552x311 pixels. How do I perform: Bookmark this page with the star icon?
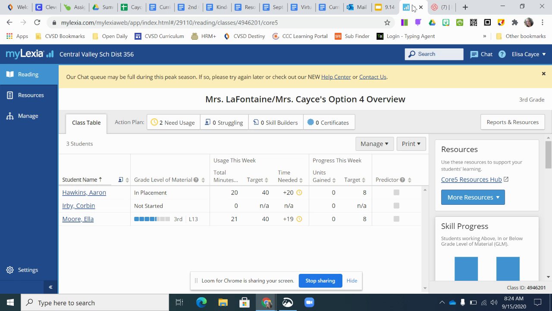coord(387,22)
